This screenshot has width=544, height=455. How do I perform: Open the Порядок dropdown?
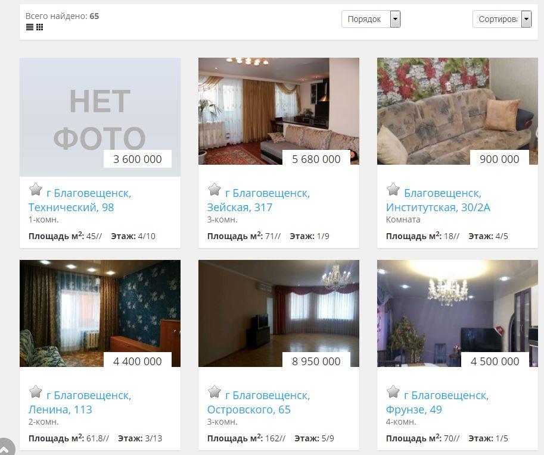tap(371, 19)
